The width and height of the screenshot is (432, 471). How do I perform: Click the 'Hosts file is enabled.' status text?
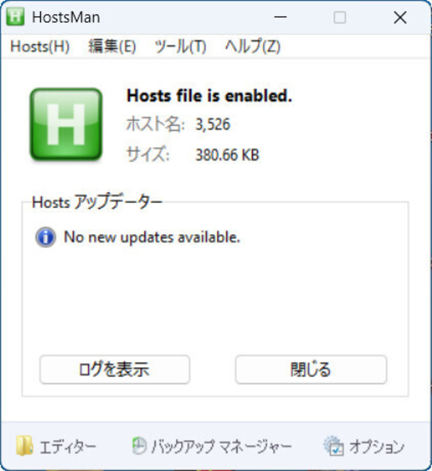coord(209,96)
